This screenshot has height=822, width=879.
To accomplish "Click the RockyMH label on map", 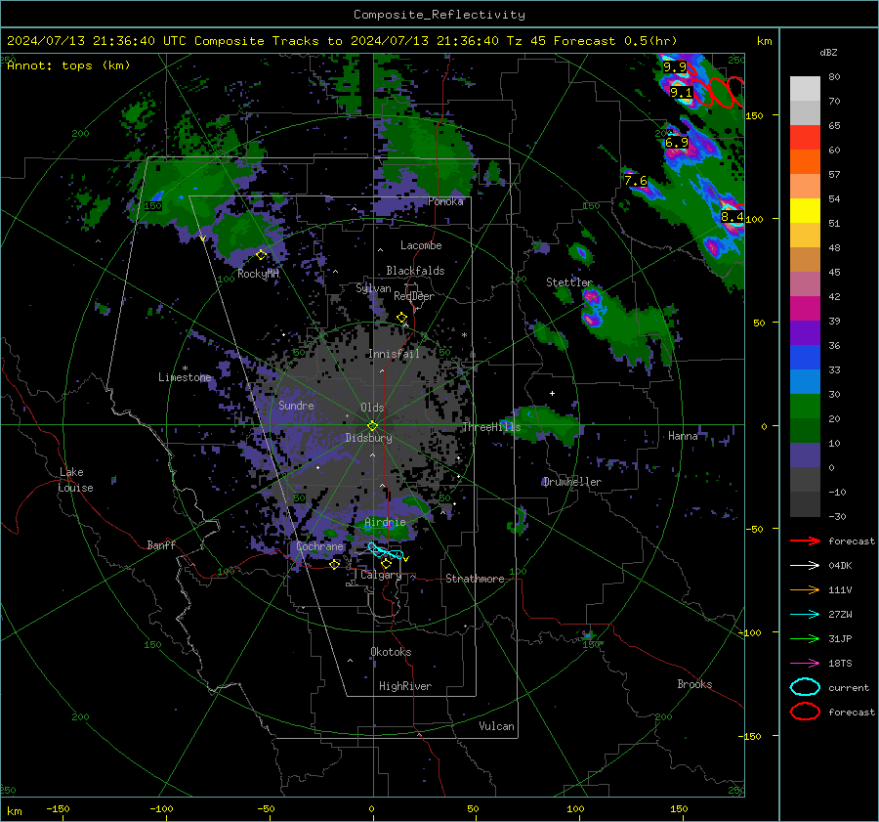I will coord(258,274).
